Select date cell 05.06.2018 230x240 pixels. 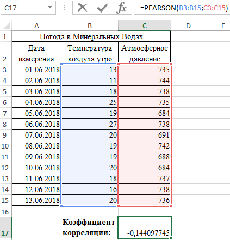(x=36, y=113)
